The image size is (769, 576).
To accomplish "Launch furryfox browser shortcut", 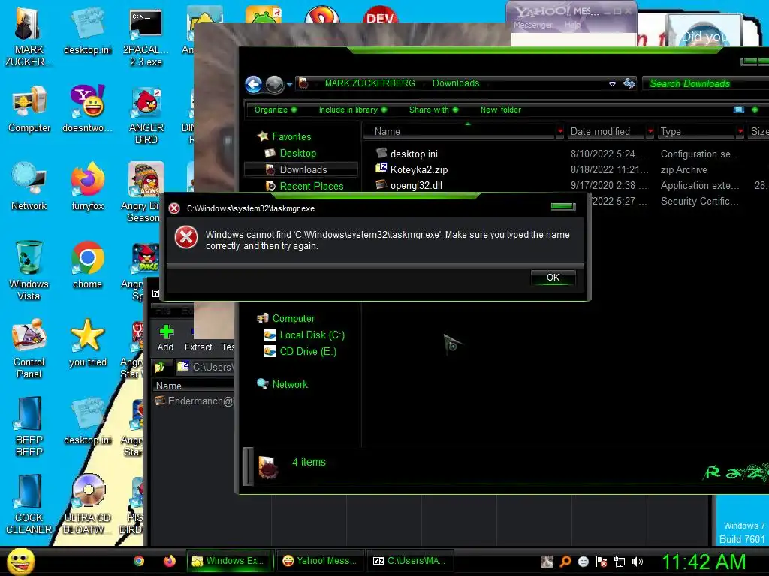I will (87, 187).
